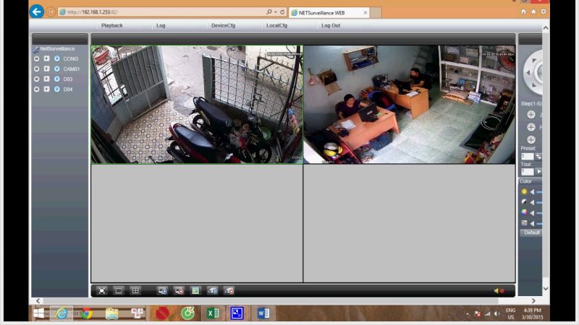This screenshot has height=325, width=579.
Task: Open the browser Home icon
Action: (x=523, y=12)
